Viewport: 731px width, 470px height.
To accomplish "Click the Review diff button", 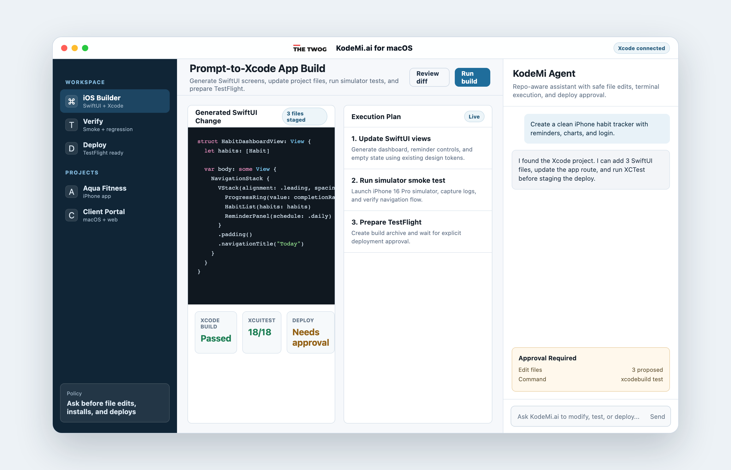I will 429,77.
